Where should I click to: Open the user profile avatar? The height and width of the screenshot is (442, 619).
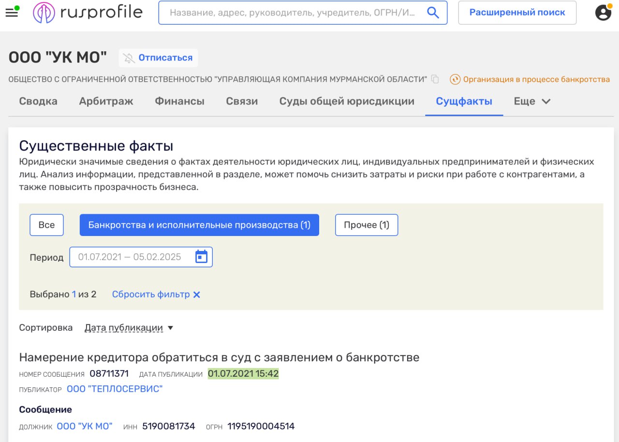603,13
